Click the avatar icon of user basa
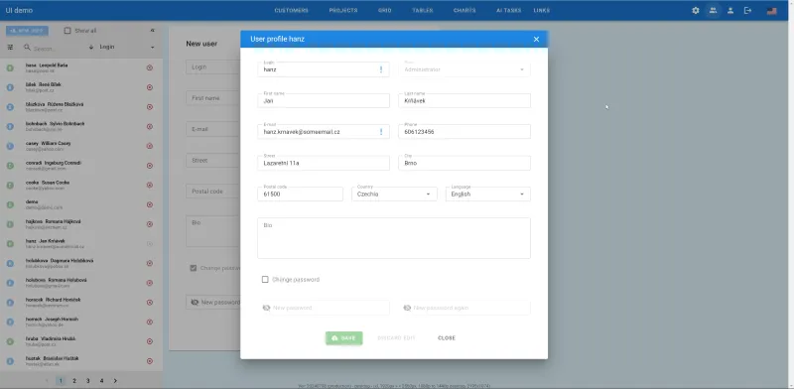The width and height of the screenshot is (794, 389). pyautogui.click(x=10, y=67)
